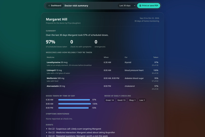Click the 100% taken value for Lisinopril

click(x=156, y=70)
